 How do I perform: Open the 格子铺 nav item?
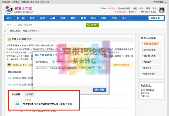(21, 18)
